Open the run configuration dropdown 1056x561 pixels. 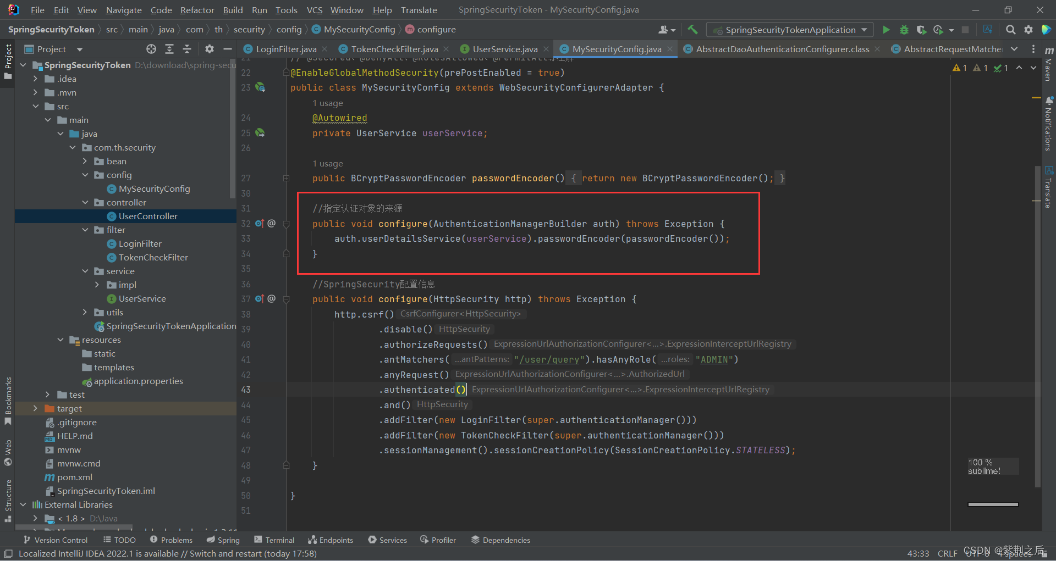pos(790,30)
